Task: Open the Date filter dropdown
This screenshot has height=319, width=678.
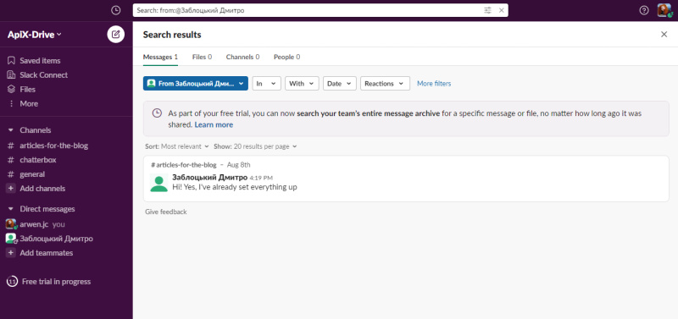Action: click(x=340, y=83)
